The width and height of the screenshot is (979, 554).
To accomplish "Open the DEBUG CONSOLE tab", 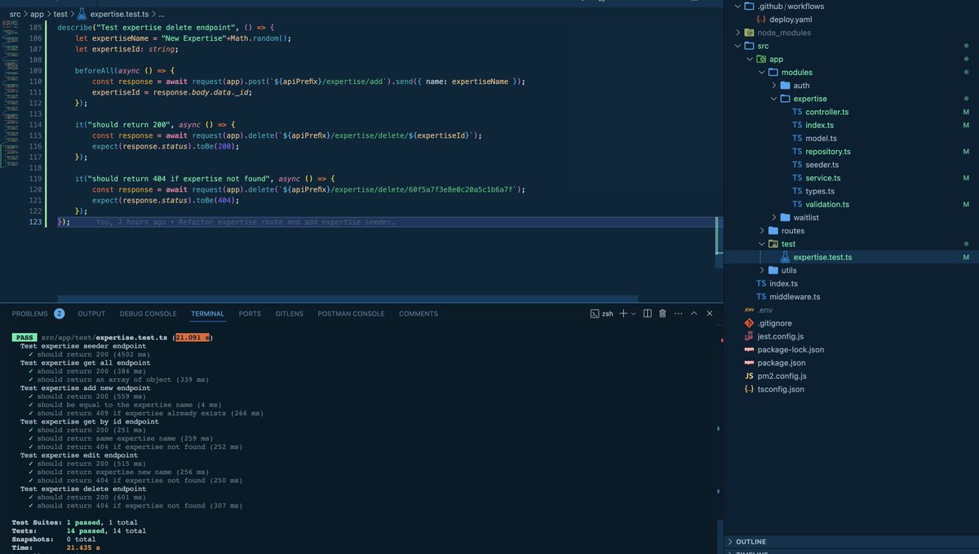I will coord(148,313).
